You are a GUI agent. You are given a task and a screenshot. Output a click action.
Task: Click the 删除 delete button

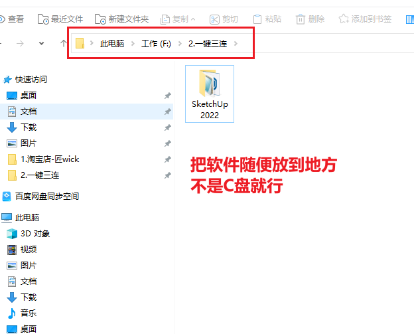(310, 19)
